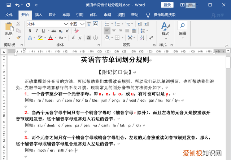
Task: Toggle superscript formatting
Action: (x=67, y=31)
